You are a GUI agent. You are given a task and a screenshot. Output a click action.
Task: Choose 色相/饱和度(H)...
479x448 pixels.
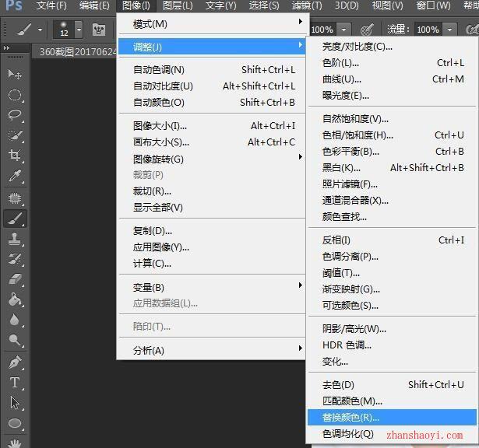click(x=393, y=135)
